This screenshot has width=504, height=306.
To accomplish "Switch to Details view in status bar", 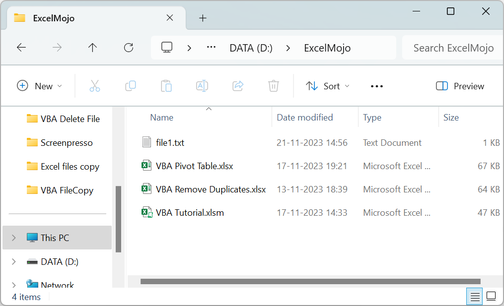I will click(475, 296).
